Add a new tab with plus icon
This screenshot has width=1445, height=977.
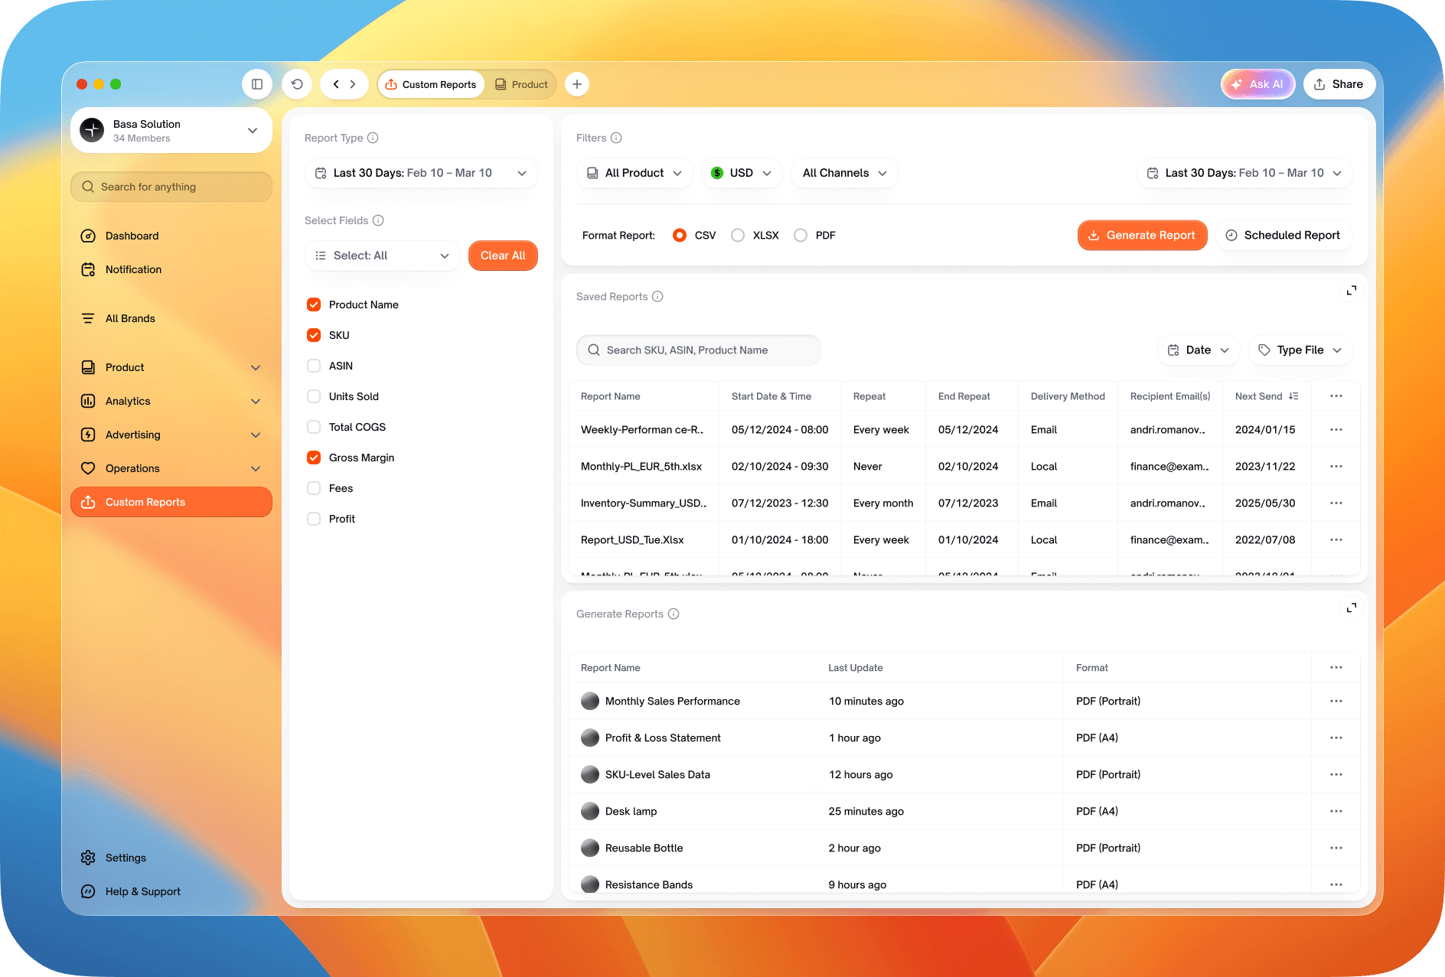point(577,84)
